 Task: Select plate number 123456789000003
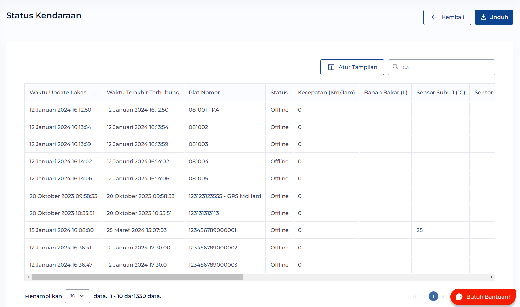213,265
